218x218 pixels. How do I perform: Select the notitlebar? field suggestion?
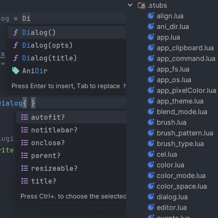(71, 130)
